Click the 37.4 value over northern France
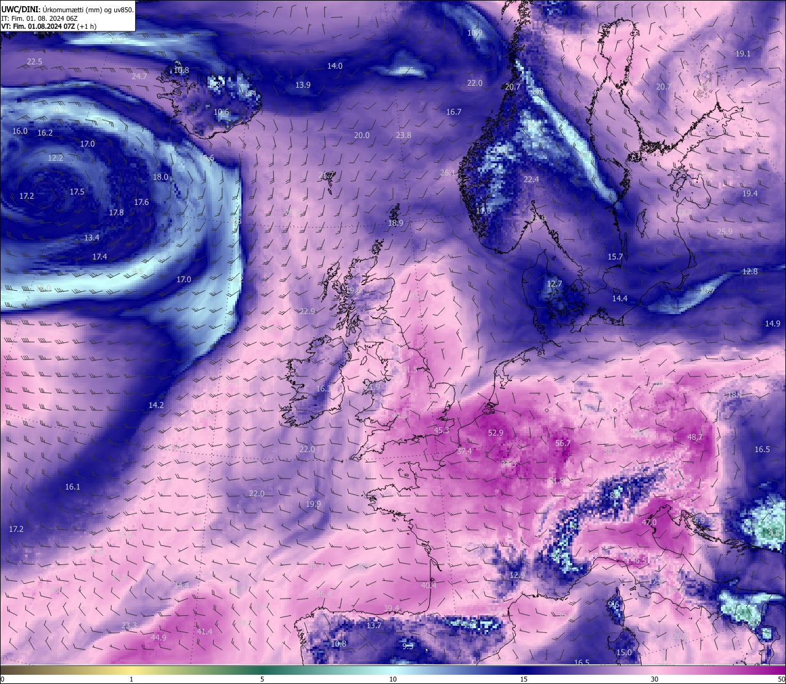The width and height of the screenshot is (786, 684). pyautogui.click(x=465, y=452)
